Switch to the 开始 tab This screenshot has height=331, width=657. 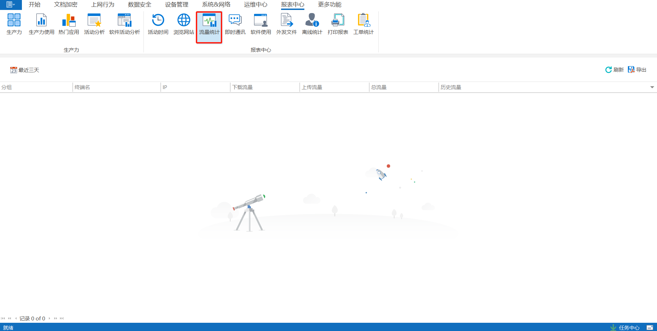pyautogui.click(x=35, y=4)
